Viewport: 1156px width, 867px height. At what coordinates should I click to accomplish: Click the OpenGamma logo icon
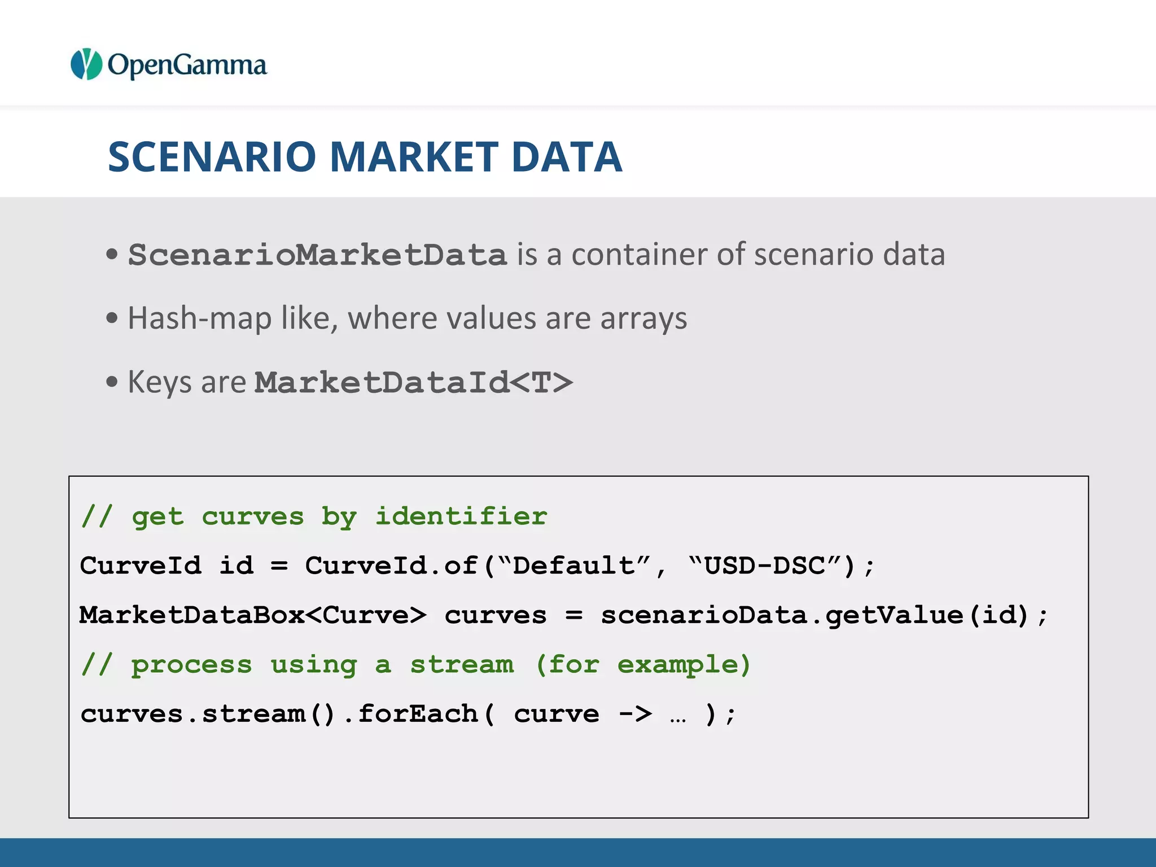86,64
